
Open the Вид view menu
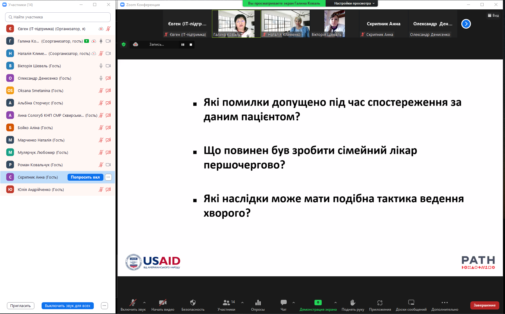[x=493, y=15]
